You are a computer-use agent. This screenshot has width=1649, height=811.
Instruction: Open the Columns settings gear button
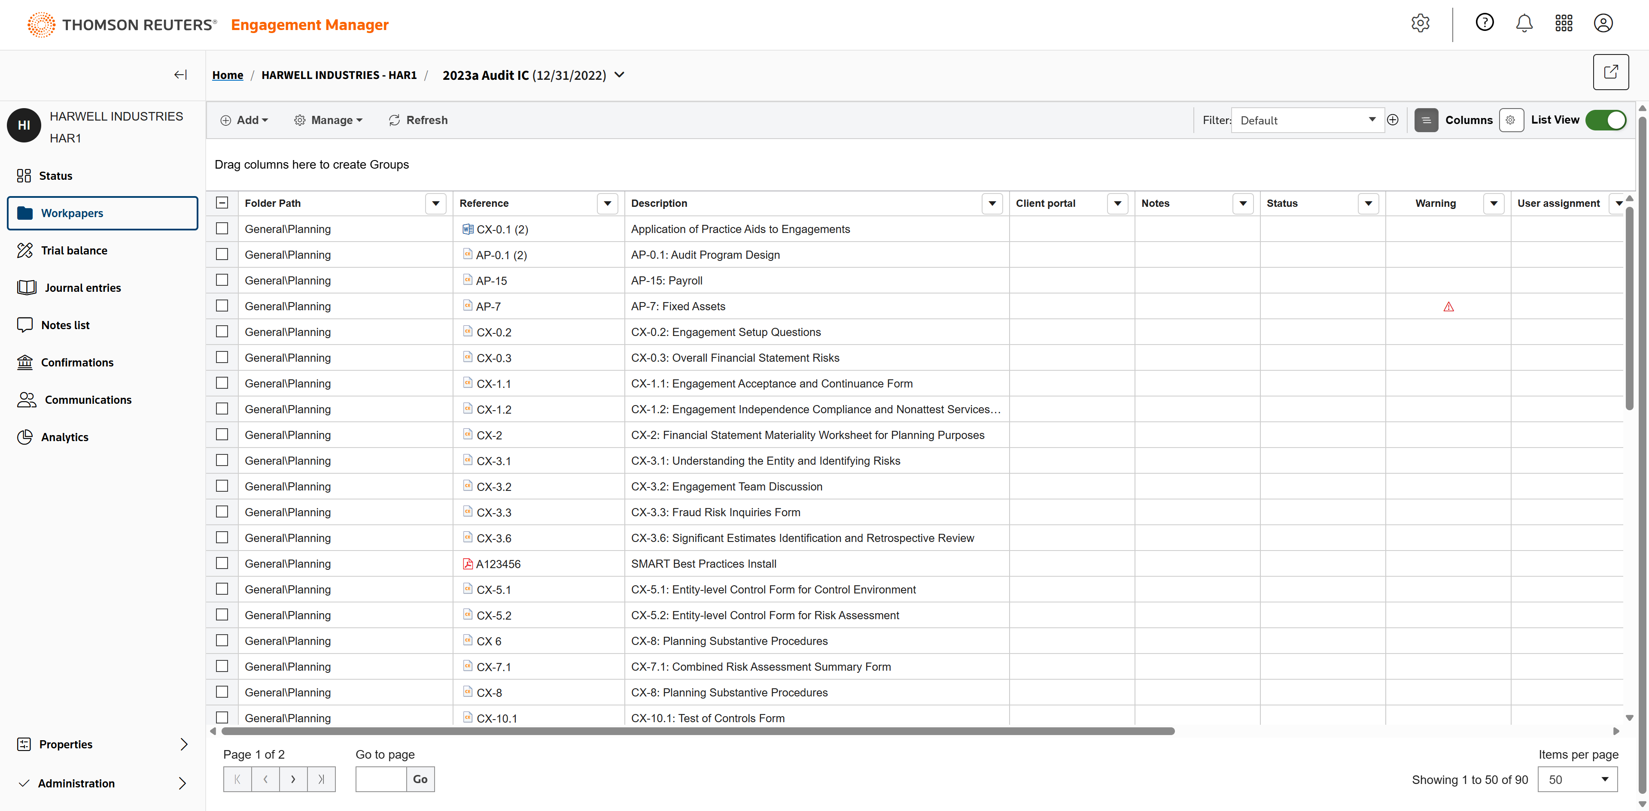tap(1510, 120)
